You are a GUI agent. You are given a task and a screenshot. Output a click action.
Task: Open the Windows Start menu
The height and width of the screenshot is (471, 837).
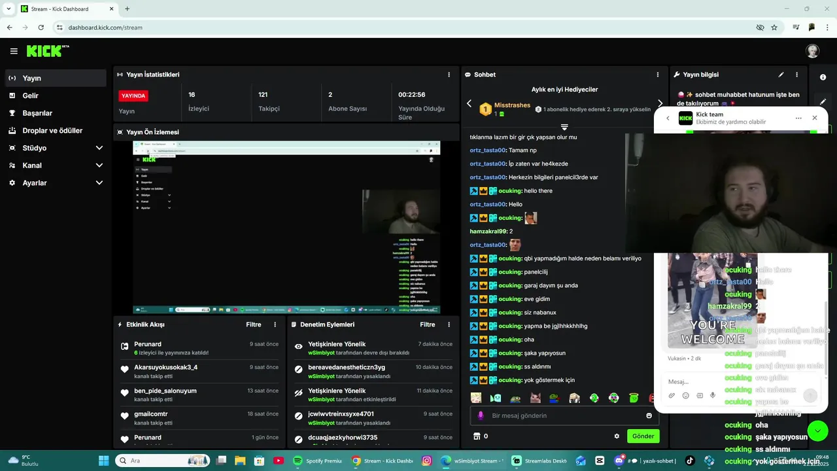103,461
